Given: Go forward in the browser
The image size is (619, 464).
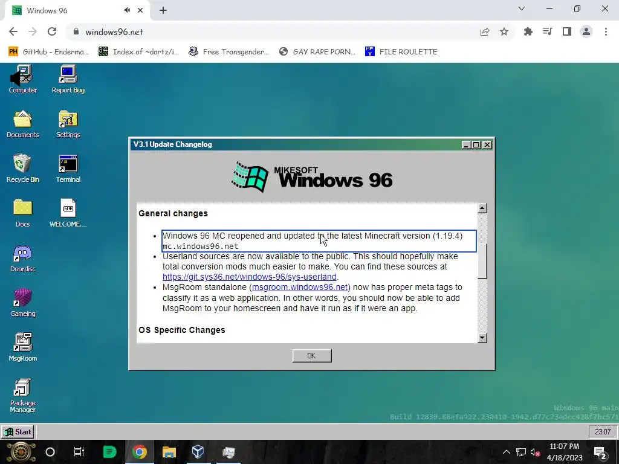Looking at the screenshot, I should pyautogui.click(x=33, y=32).
